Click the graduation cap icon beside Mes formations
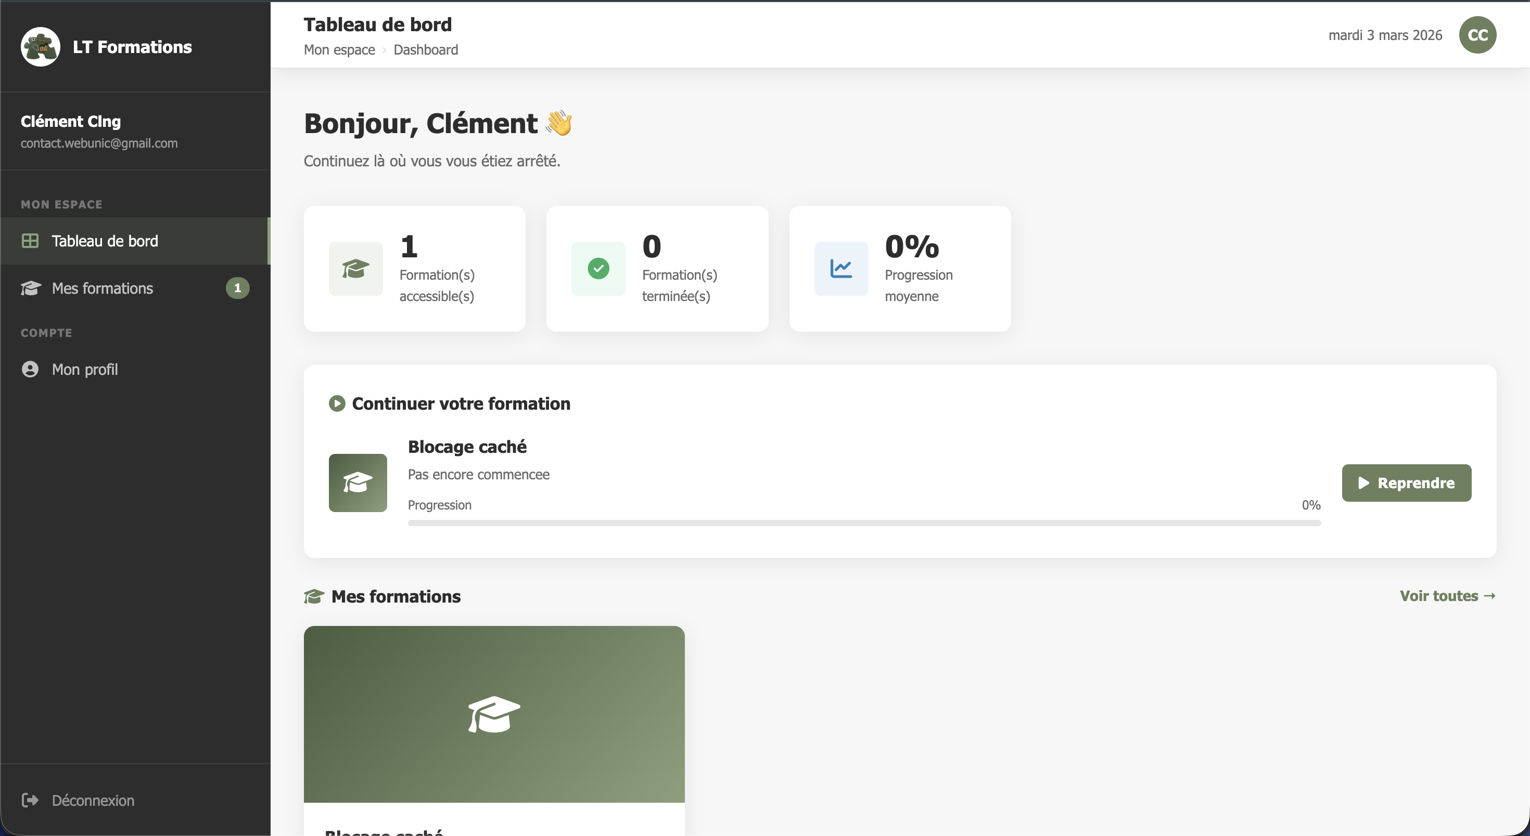This screenshot has height=836, width=1530. click(30, 289)
